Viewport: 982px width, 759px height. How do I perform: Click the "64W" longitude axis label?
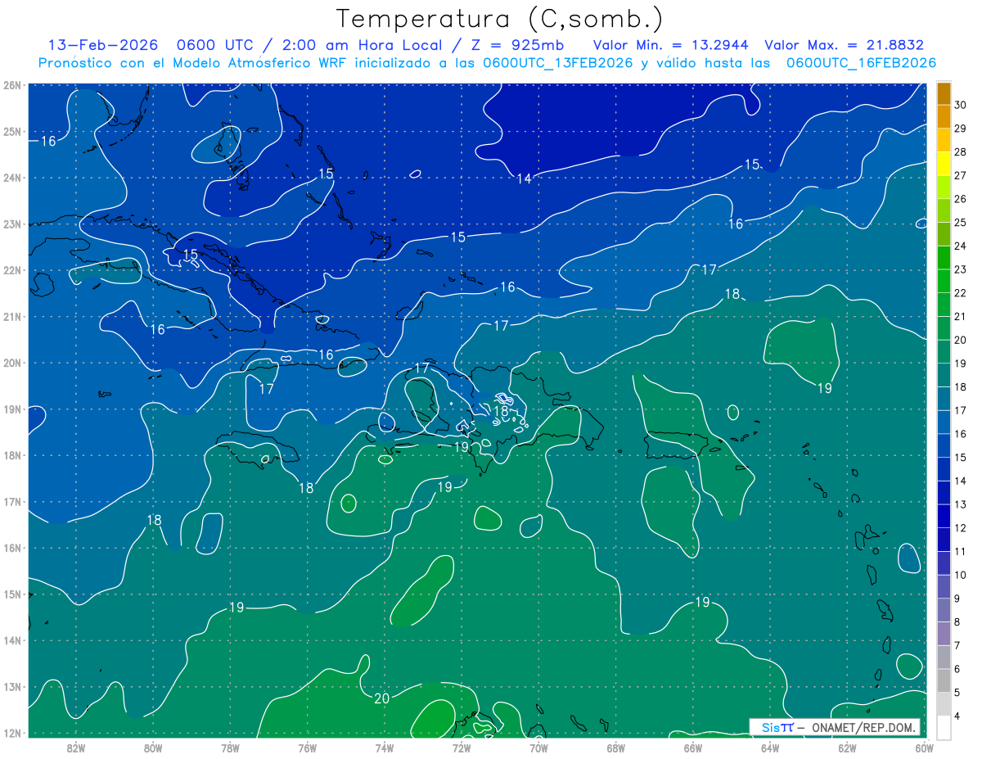click(770, 747)
